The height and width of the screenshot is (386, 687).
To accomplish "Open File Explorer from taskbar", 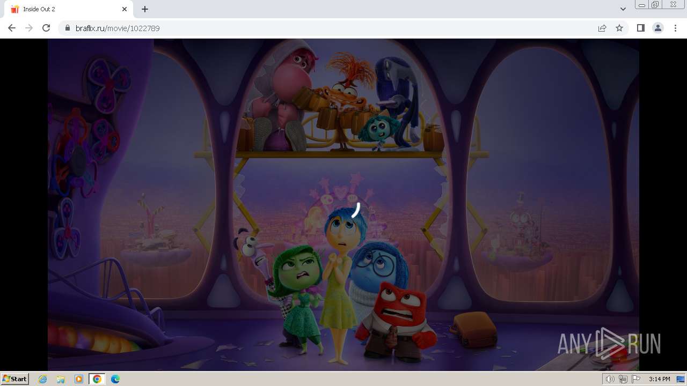I will coord(61,379).
